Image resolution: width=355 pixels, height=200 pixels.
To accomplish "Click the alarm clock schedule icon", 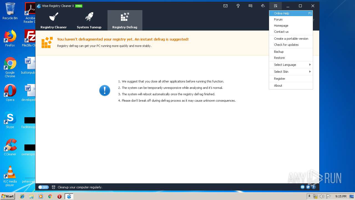I will click(54, 187).
